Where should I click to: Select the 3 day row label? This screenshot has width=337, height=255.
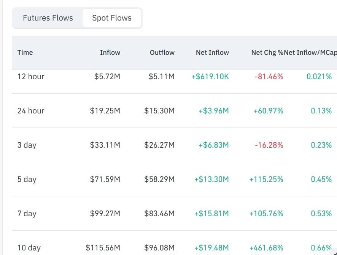coord(27,145)
